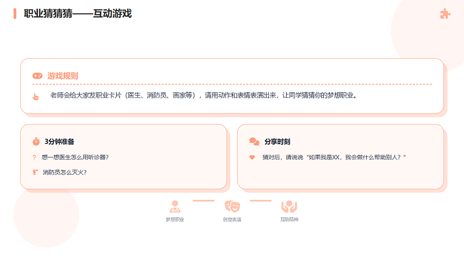464x261 pixels.
Task: Select the heading 游戏规则
Action: 63,76
